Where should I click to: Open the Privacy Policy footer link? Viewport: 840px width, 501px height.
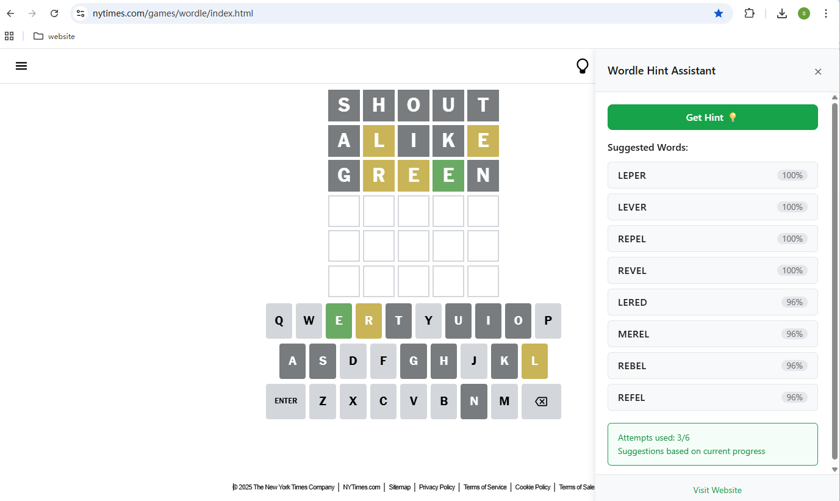[437, 487]
